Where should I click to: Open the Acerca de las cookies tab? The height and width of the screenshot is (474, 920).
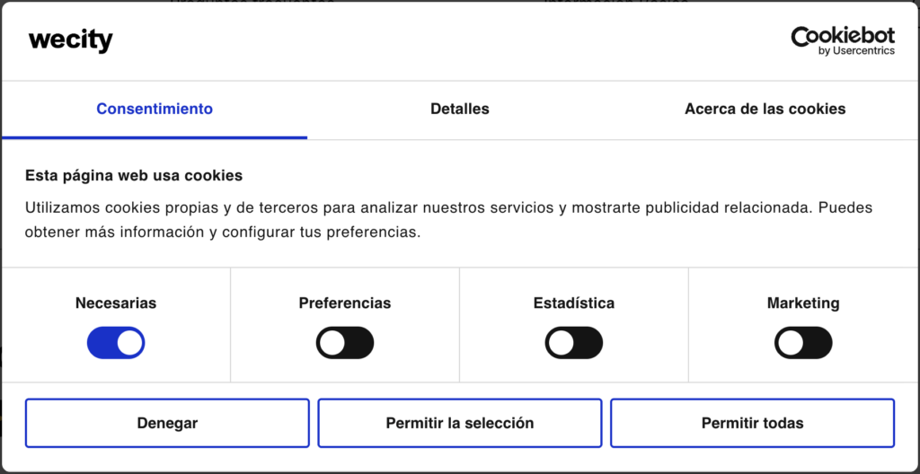point(765,109)
